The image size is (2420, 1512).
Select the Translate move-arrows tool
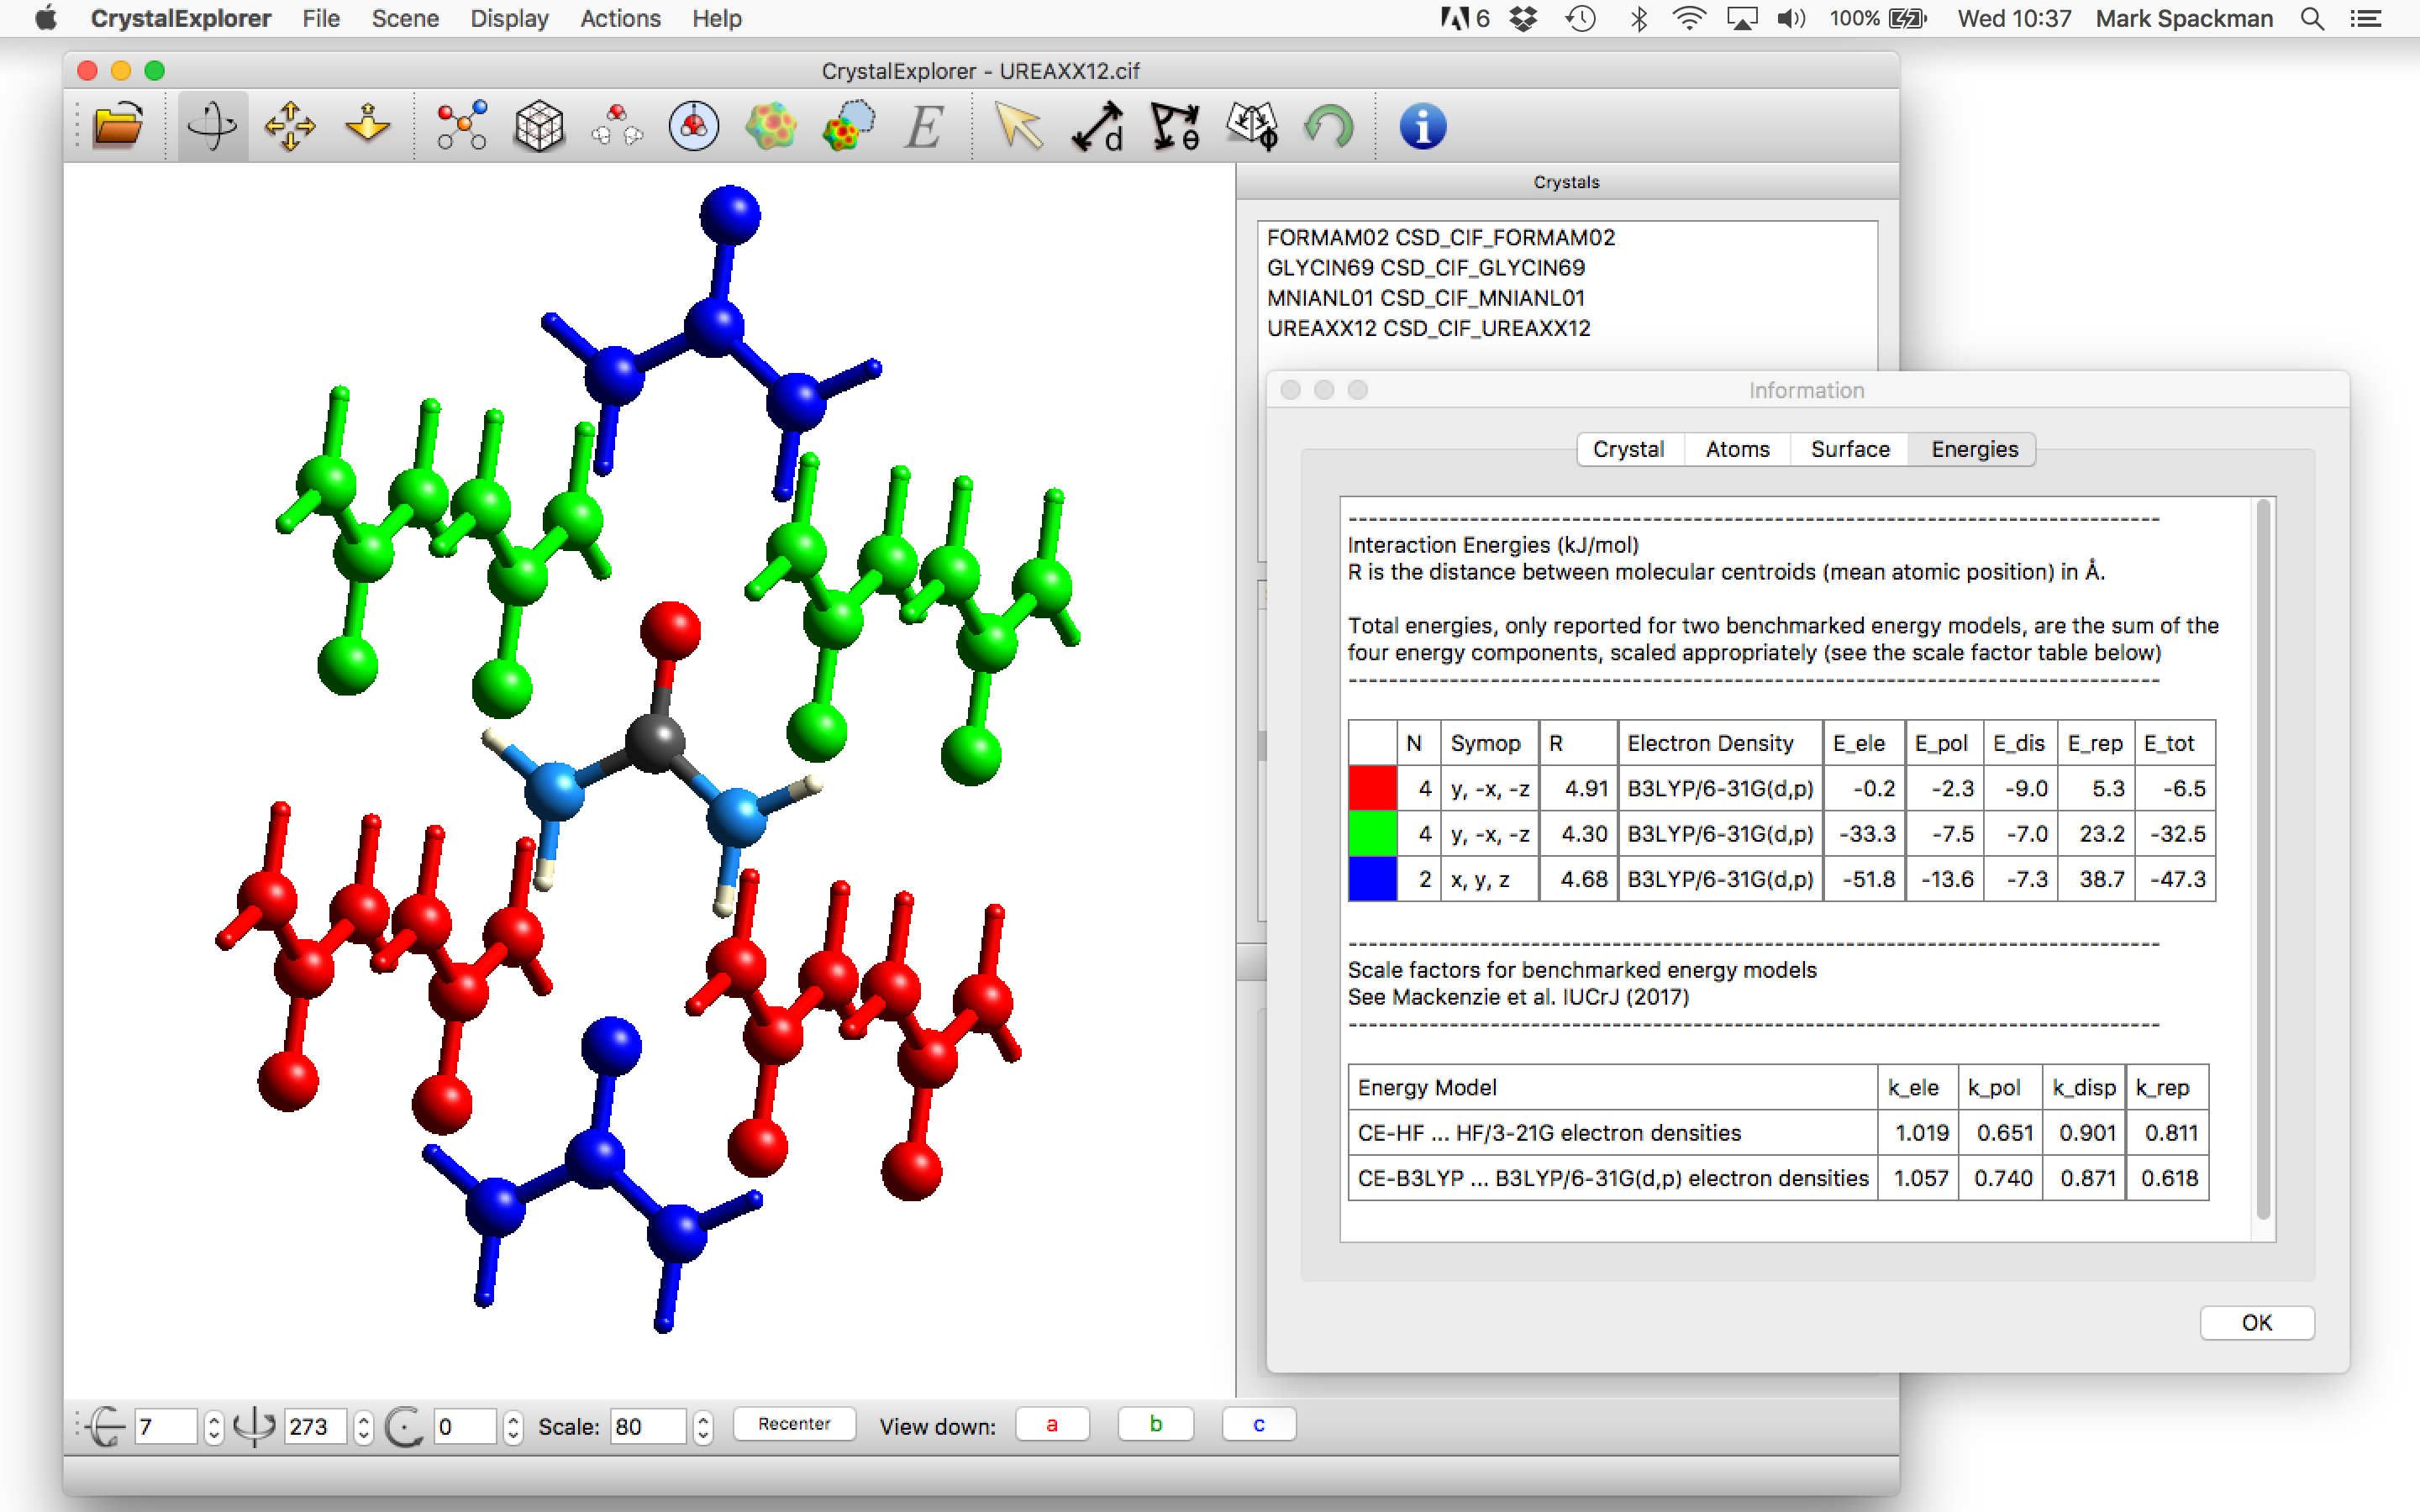(290, 127)
